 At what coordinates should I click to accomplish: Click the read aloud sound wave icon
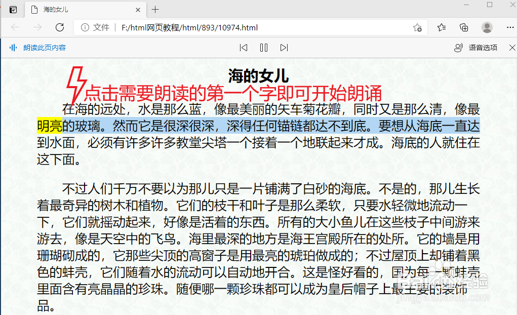[x=13, y=48]
